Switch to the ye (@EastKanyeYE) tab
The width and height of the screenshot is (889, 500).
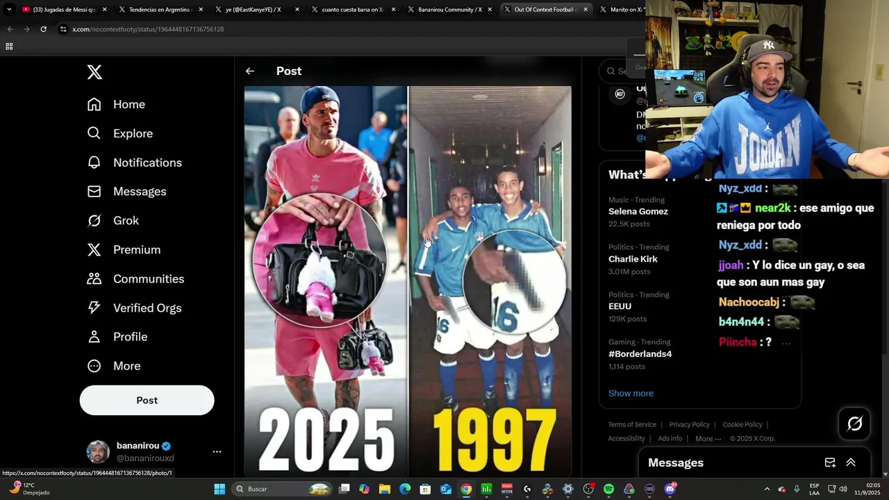coord(258,10)
